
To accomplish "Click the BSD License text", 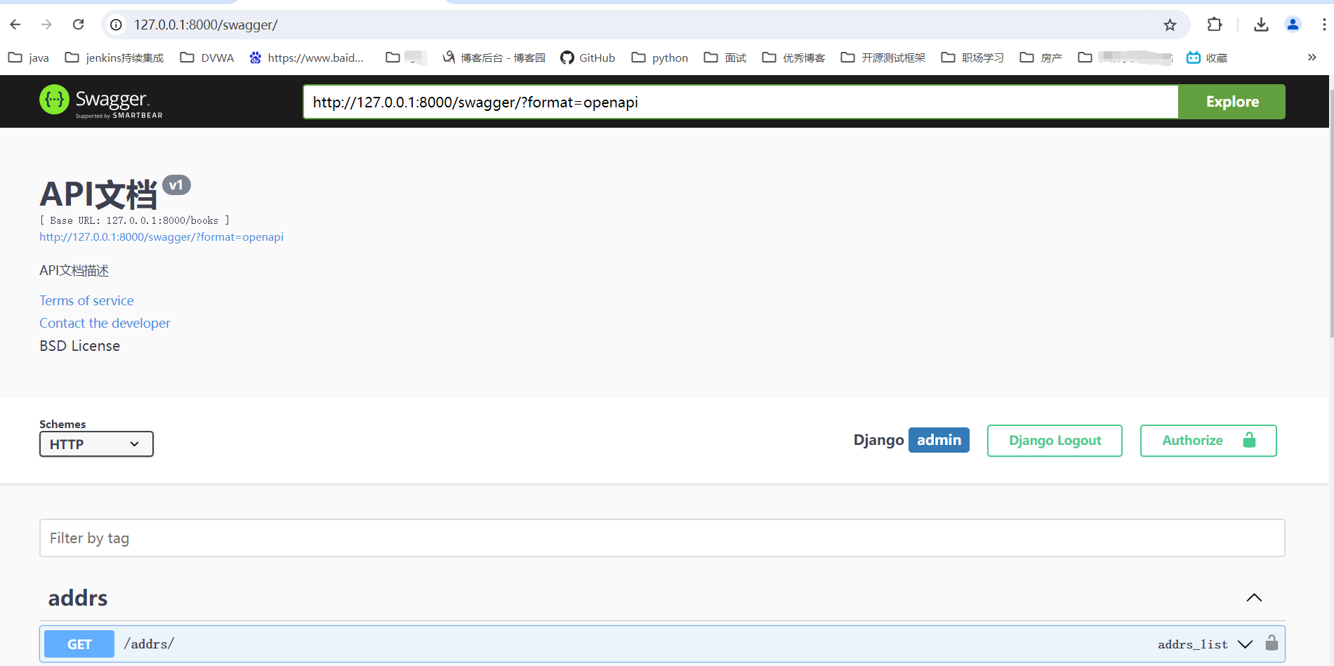I will pos(79,346).
